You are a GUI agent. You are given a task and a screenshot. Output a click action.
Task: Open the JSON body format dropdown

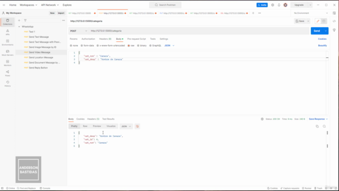(x=169, y=46)
